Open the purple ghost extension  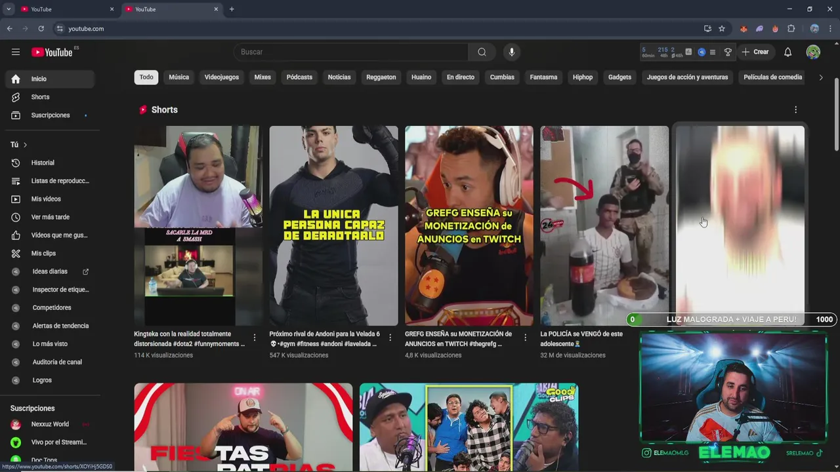(759, 29)
